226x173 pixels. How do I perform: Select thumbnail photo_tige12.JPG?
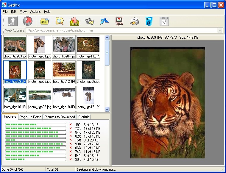pyautogui.click(x=64, y=72)
